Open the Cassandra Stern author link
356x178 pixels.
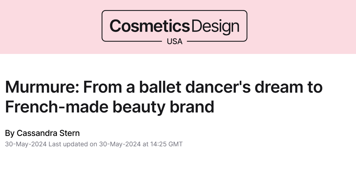pos(48,133)
